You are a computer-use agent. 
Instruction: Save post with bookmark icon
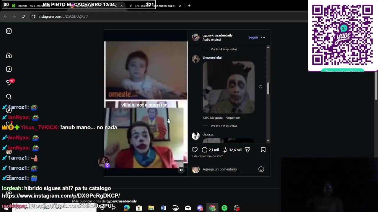coord(263,150)
